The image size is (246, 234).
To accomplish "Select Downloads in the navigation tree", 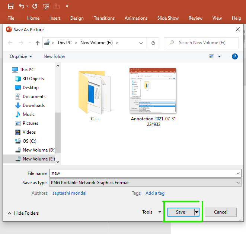I will 33,105.
